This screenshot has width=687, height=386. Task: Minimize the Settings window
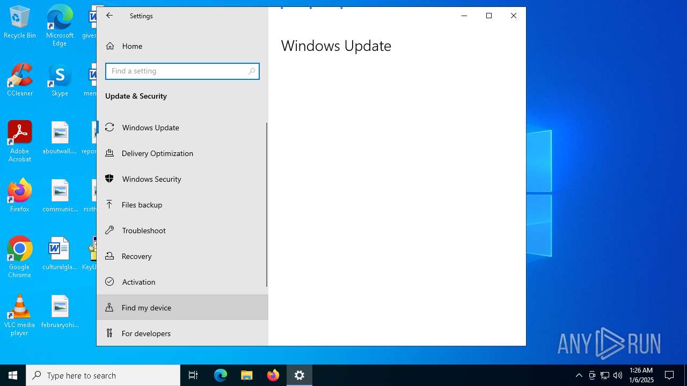click(464, 16)
